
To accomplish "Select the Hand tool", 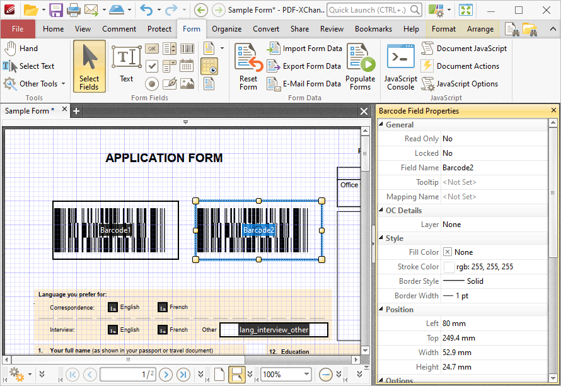I will coord(21,49).
